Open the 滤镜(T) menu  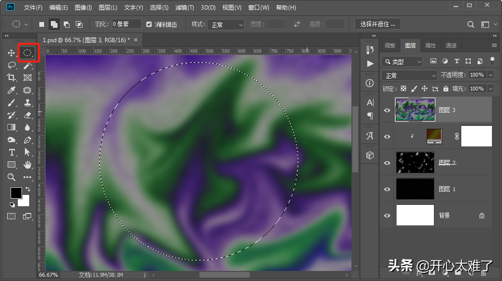[185, 8]
